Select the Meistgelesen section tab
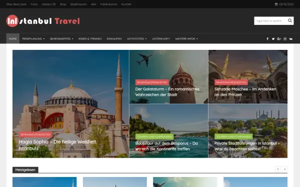The width and height of the screenshot is (300, 187). 25,170
